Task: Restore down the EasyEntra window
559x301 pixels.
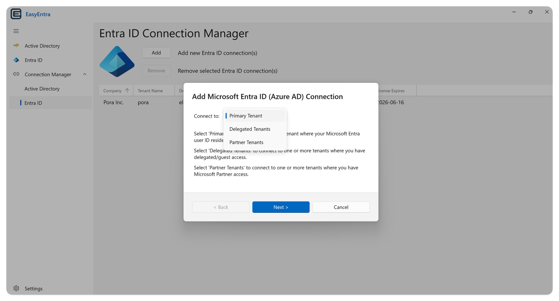Action: [530, 12]
